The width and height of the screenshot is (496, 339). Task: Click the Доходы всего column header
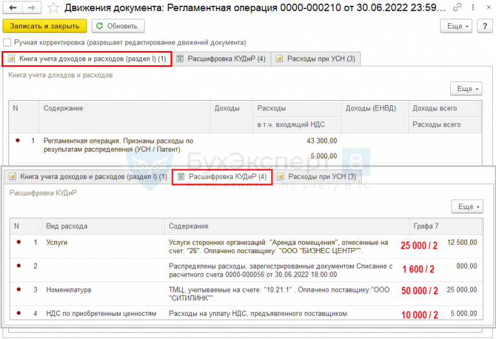point(444,108)
